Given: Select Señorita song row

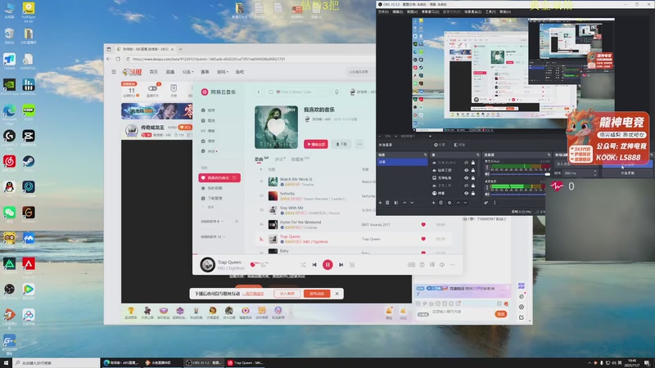Looking at the screenshot, I should click(x=355, y=195).
